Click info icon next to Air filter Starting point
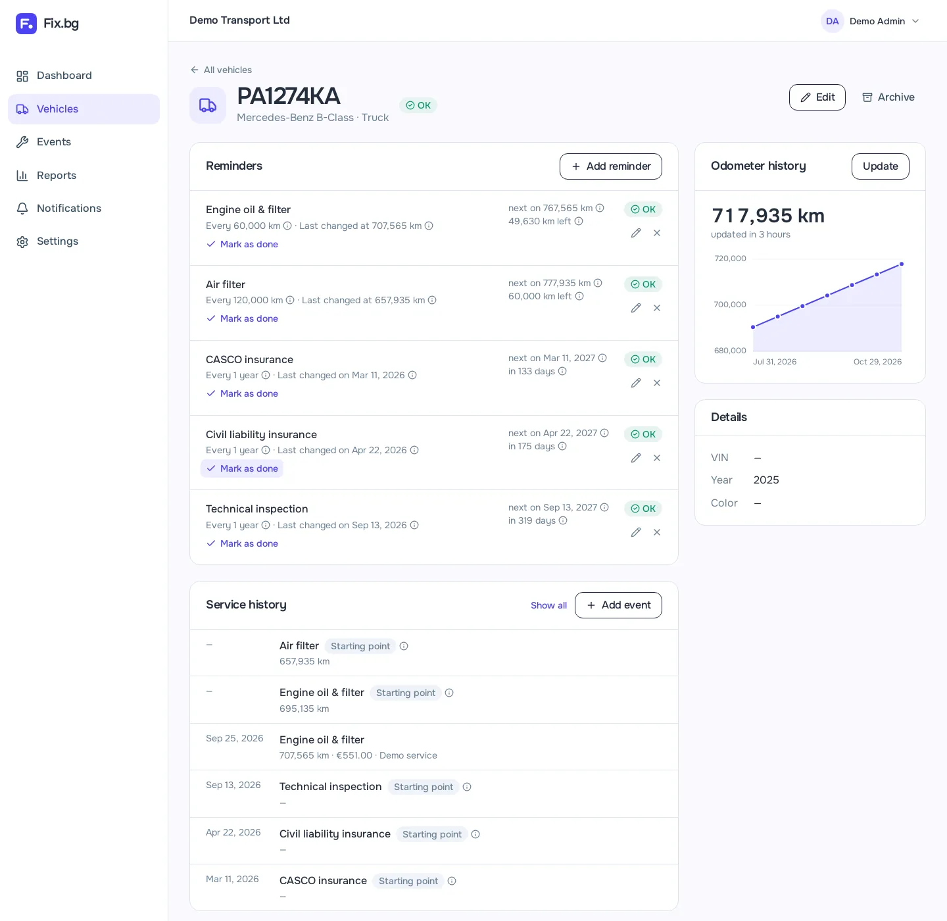The height and width of the screenshot is (921, 947). (x=404, y=646)
